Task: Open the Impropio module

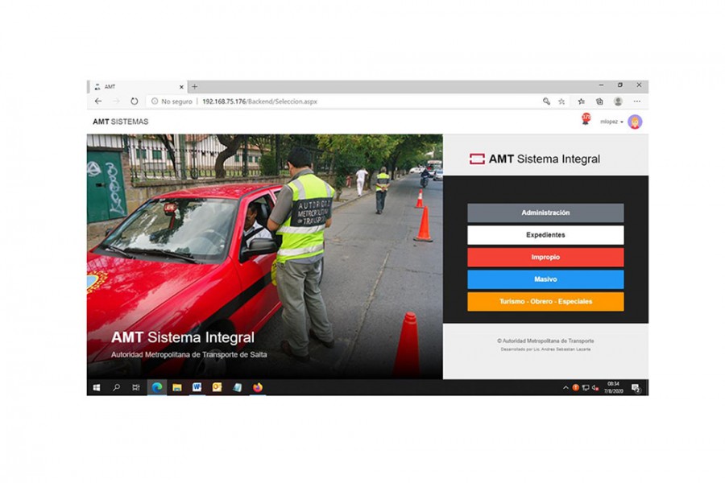Action: pos(545,257)
